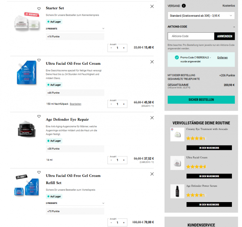Image resolution: width=242 pixels, height=227 pixels.
Task: Decrease Age Defender Eye Repair quantity
Action: (111, 160)
